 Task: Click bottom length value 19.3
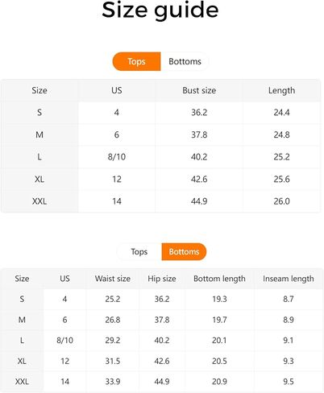(219, 299)
